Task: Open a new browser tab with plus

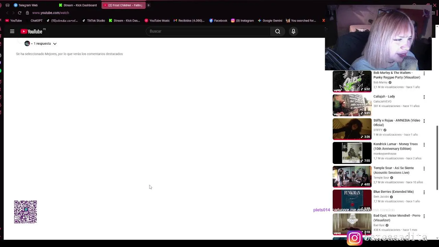Action: coord(148,5)
